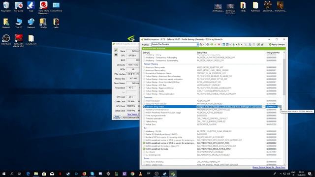Select the SLI rendering mode row
Viewport: 315px width, 177px height.
point(212,155)
